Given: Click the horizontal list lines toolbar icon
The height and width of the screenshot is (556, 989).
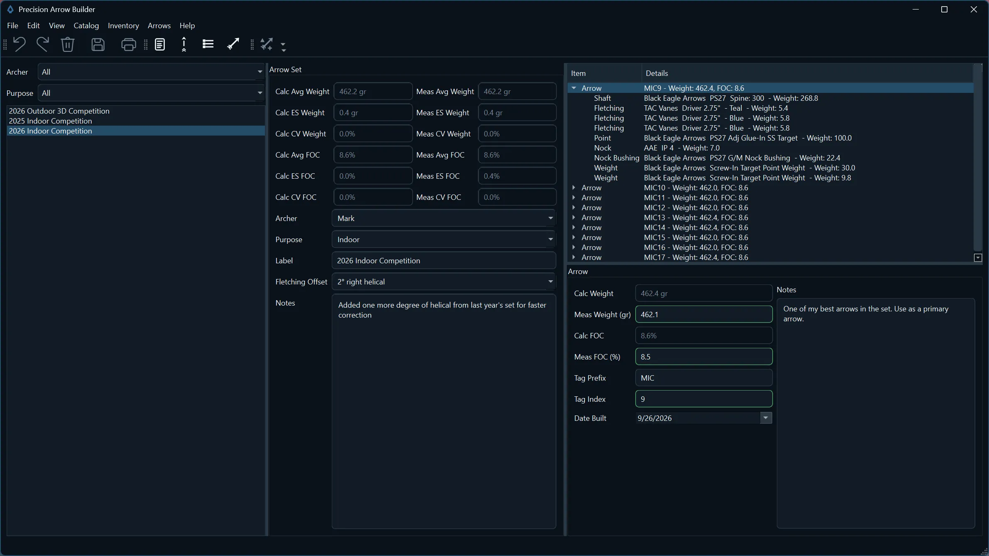Looking at the screenshot, I should pyautogui.click(x=208, y=44).
